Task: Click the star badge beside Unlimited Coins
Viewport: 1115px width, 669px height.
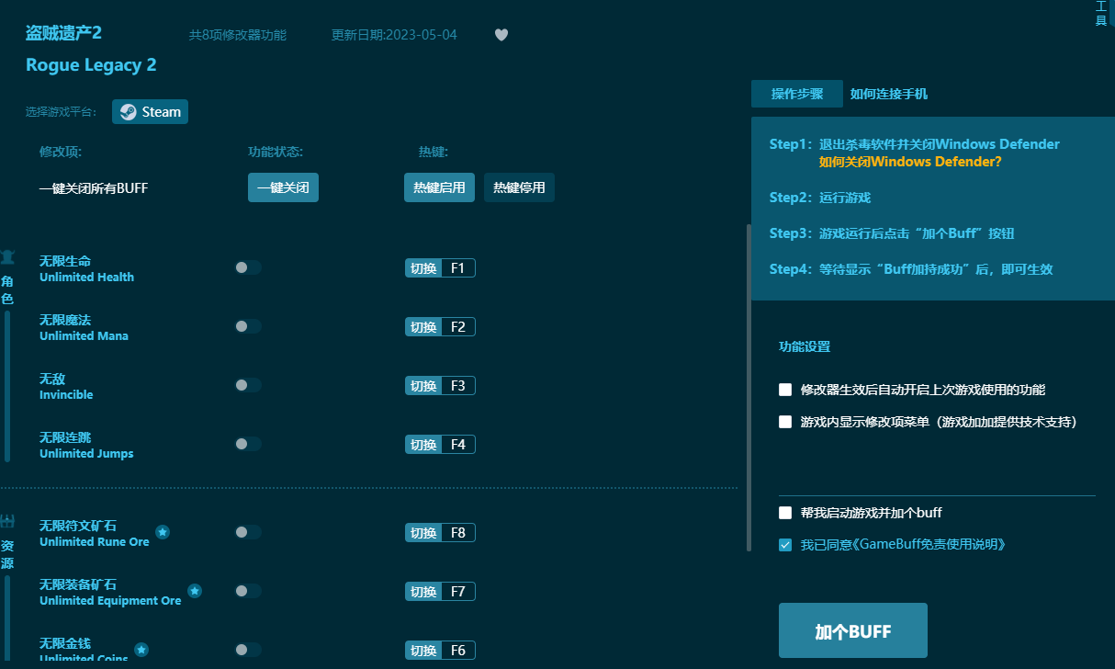Action: [141, 650]
